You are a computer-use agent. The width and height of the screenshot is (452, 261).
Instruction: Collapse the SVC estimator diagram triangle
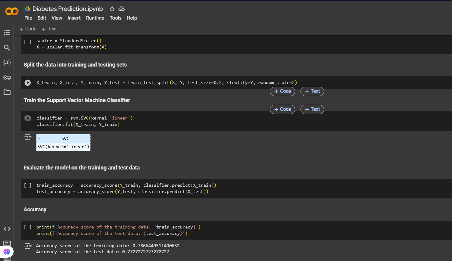39,138
